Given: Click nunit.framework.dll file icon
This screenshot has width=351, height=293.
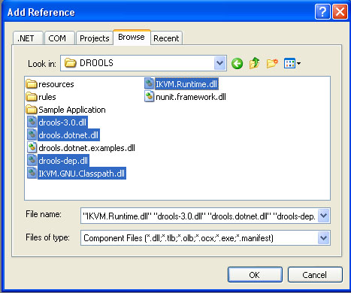Looking at the screenshot, I should click(150, 97).
